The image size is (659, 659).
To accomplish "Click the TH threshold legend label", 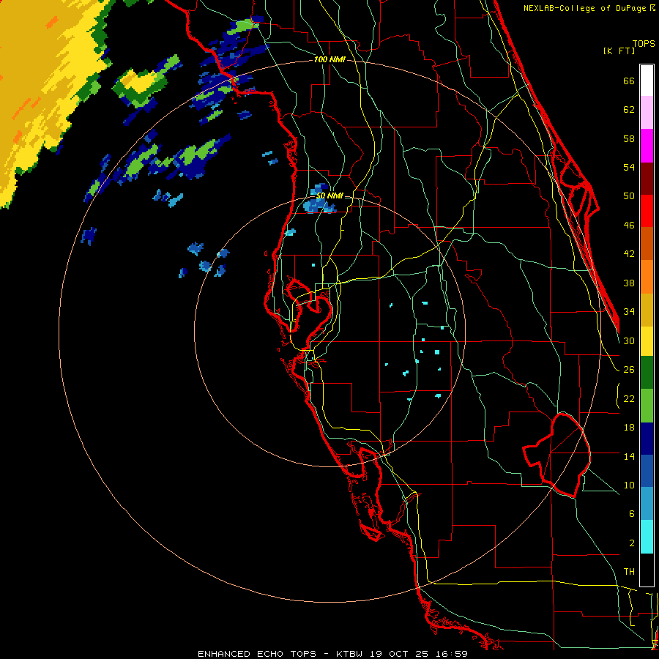I will [x=629, y=572].
